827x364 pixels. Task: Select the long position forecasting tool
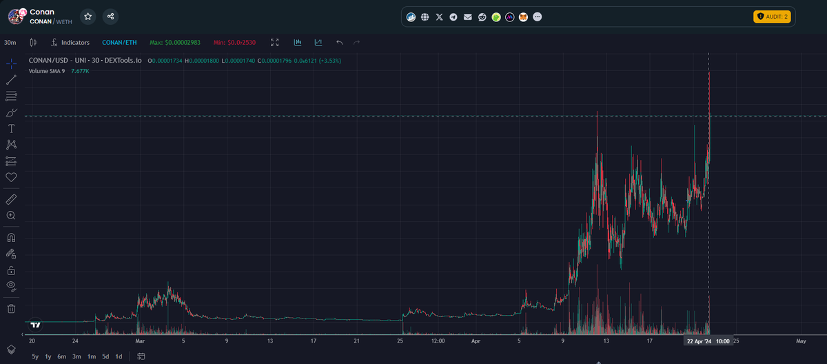click(x=11, y=161)
